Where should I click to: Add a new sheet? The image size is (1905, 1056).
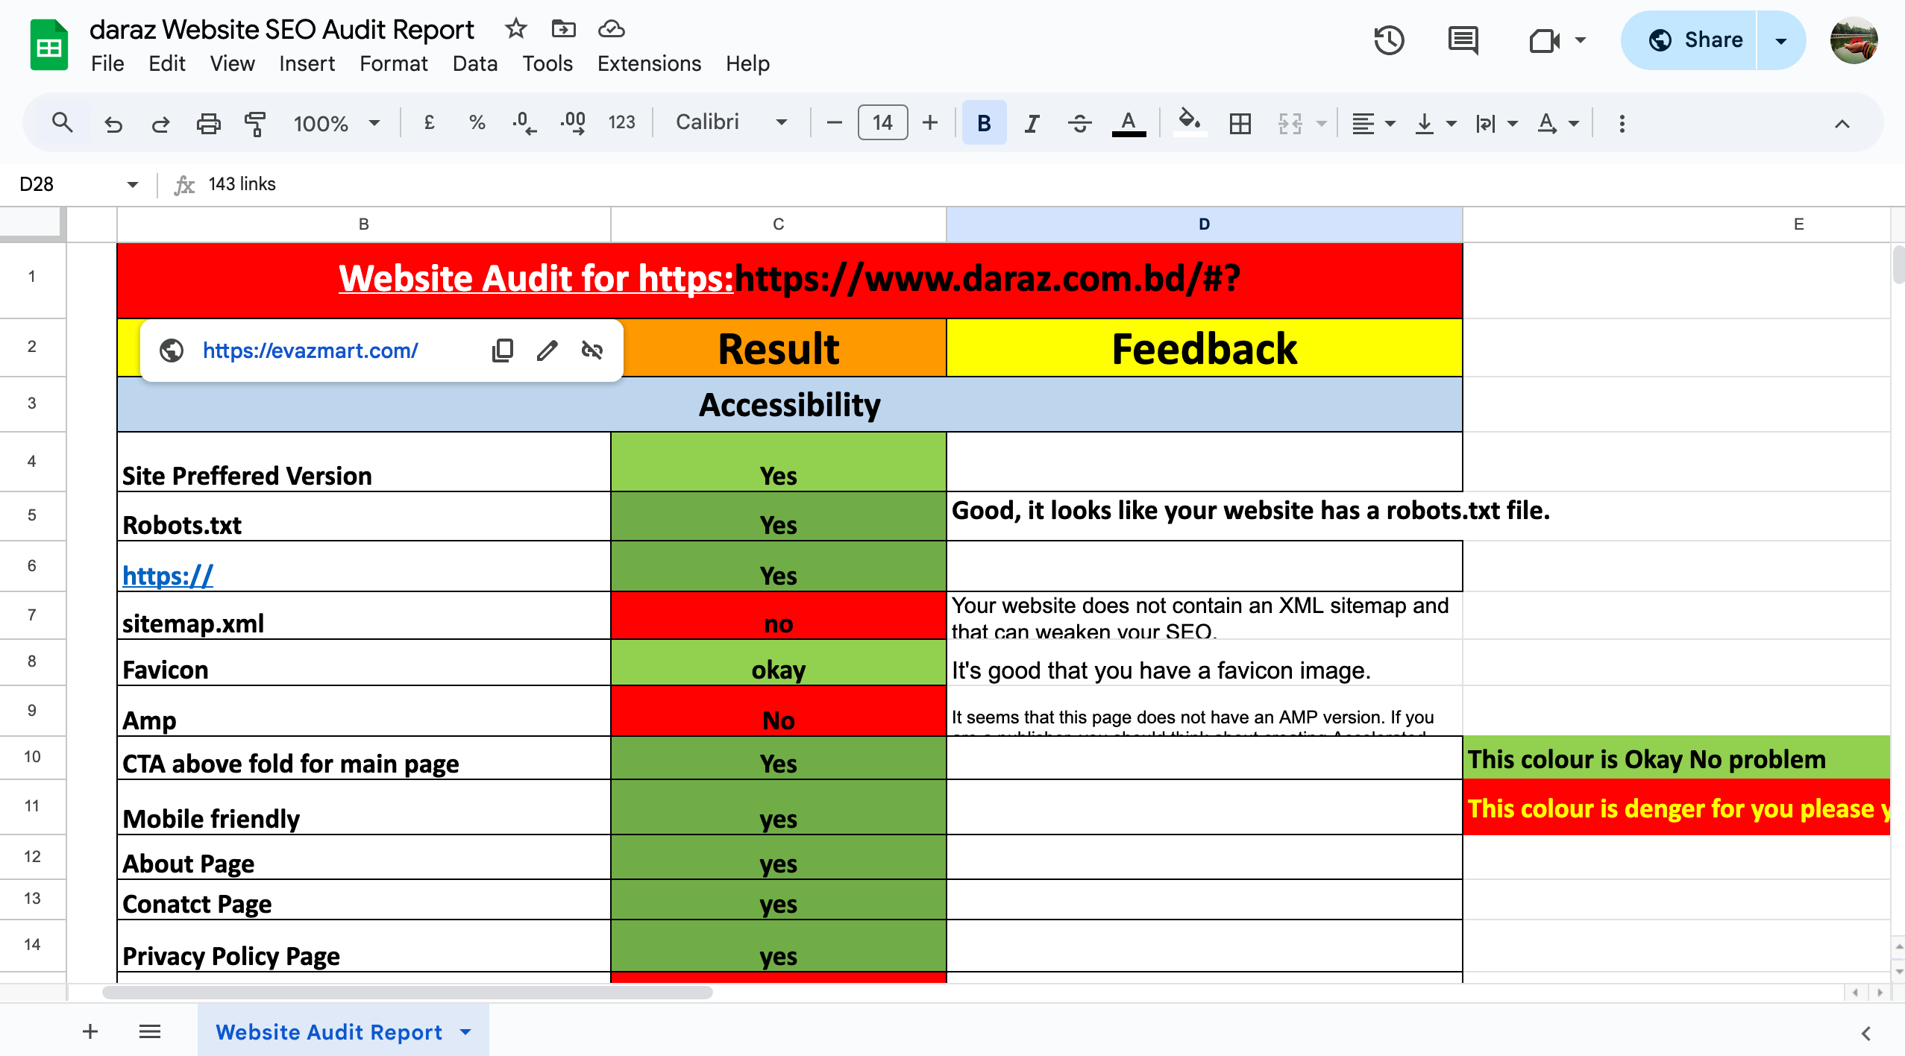point(90,1031)
